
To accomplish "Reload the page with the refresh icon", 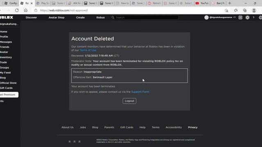I will pos(17,10).
